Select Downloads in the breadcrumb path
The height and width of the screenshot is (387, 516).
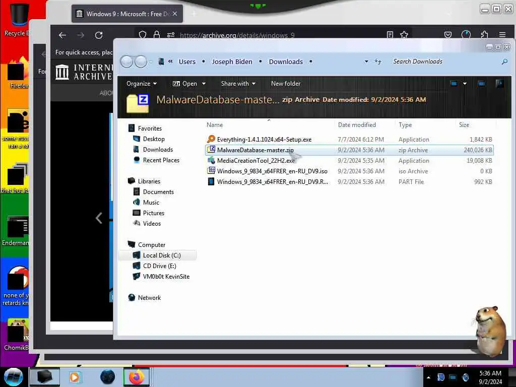pos(286,61)
